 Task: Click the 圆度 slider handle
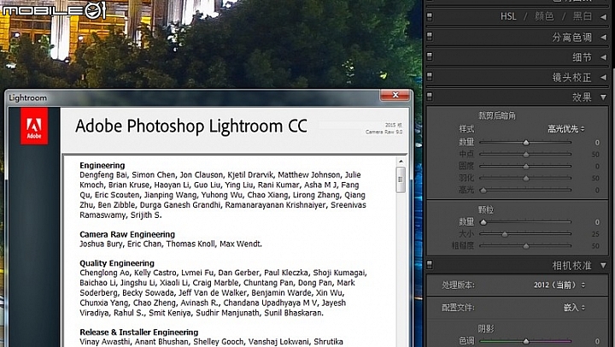[526, 167]
